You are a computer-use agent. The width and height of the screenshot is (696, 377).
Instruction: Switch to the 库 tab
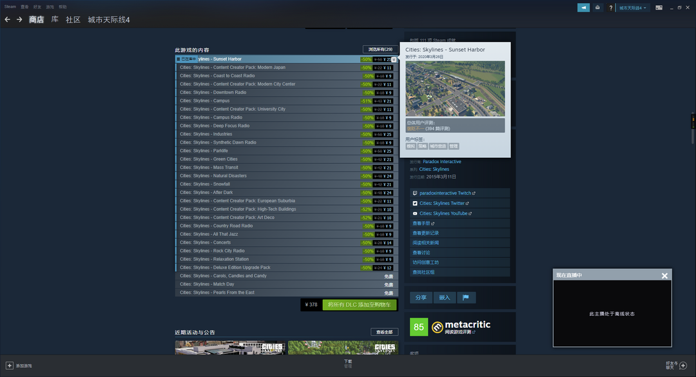55,19
